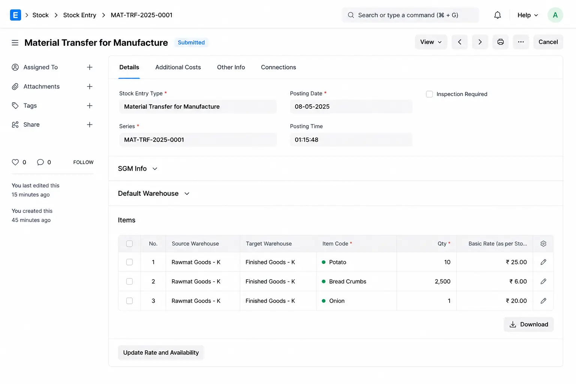Edit the Bread Crumbs row with pencil
Viewport: 576px width, 384px height.
pyautogui.click(x=543, y=282)
